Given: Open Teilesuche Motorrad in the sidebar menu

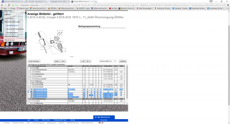Looking at the screenshot, I should pos(11,36).
